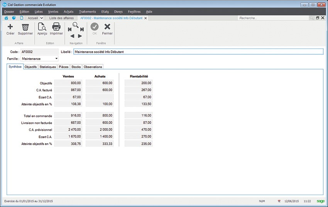Screen dimensions: 328x207
Task: Click the Fermer X icon
Action: coord(107,27)
